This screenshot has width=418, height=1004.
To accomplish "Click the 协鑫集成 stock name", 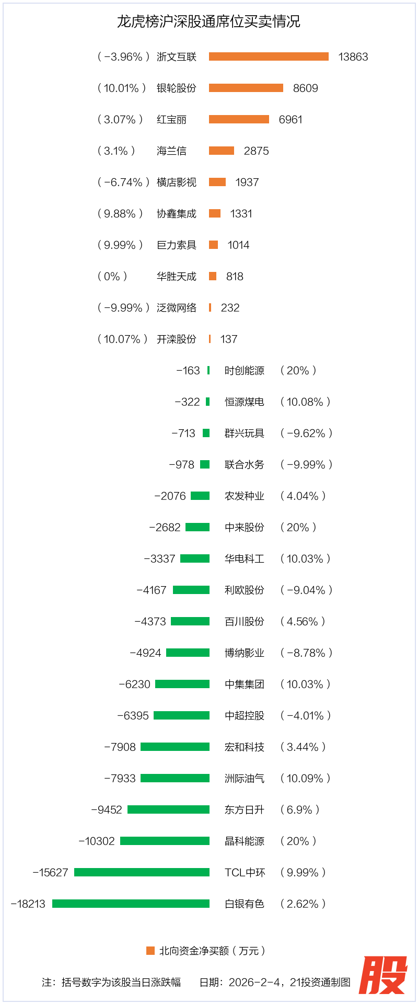I will click(177, 214).
